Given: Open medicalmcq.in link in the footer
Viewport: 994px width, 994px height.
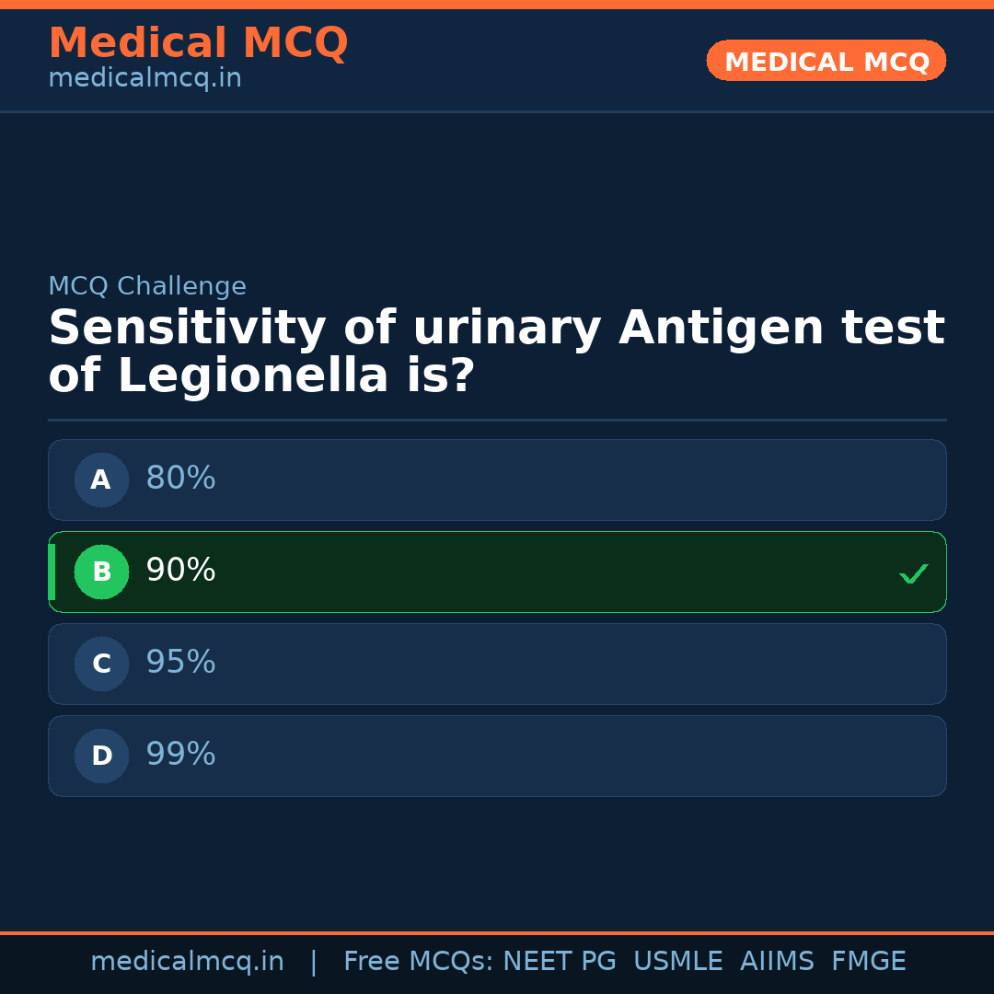Looking at the screenshot, I should pyautogui.click(x=187, y=962).
